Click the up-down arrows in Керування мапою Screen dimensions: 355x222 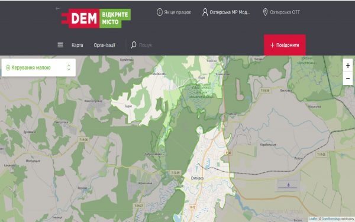[x=69, y=67]
